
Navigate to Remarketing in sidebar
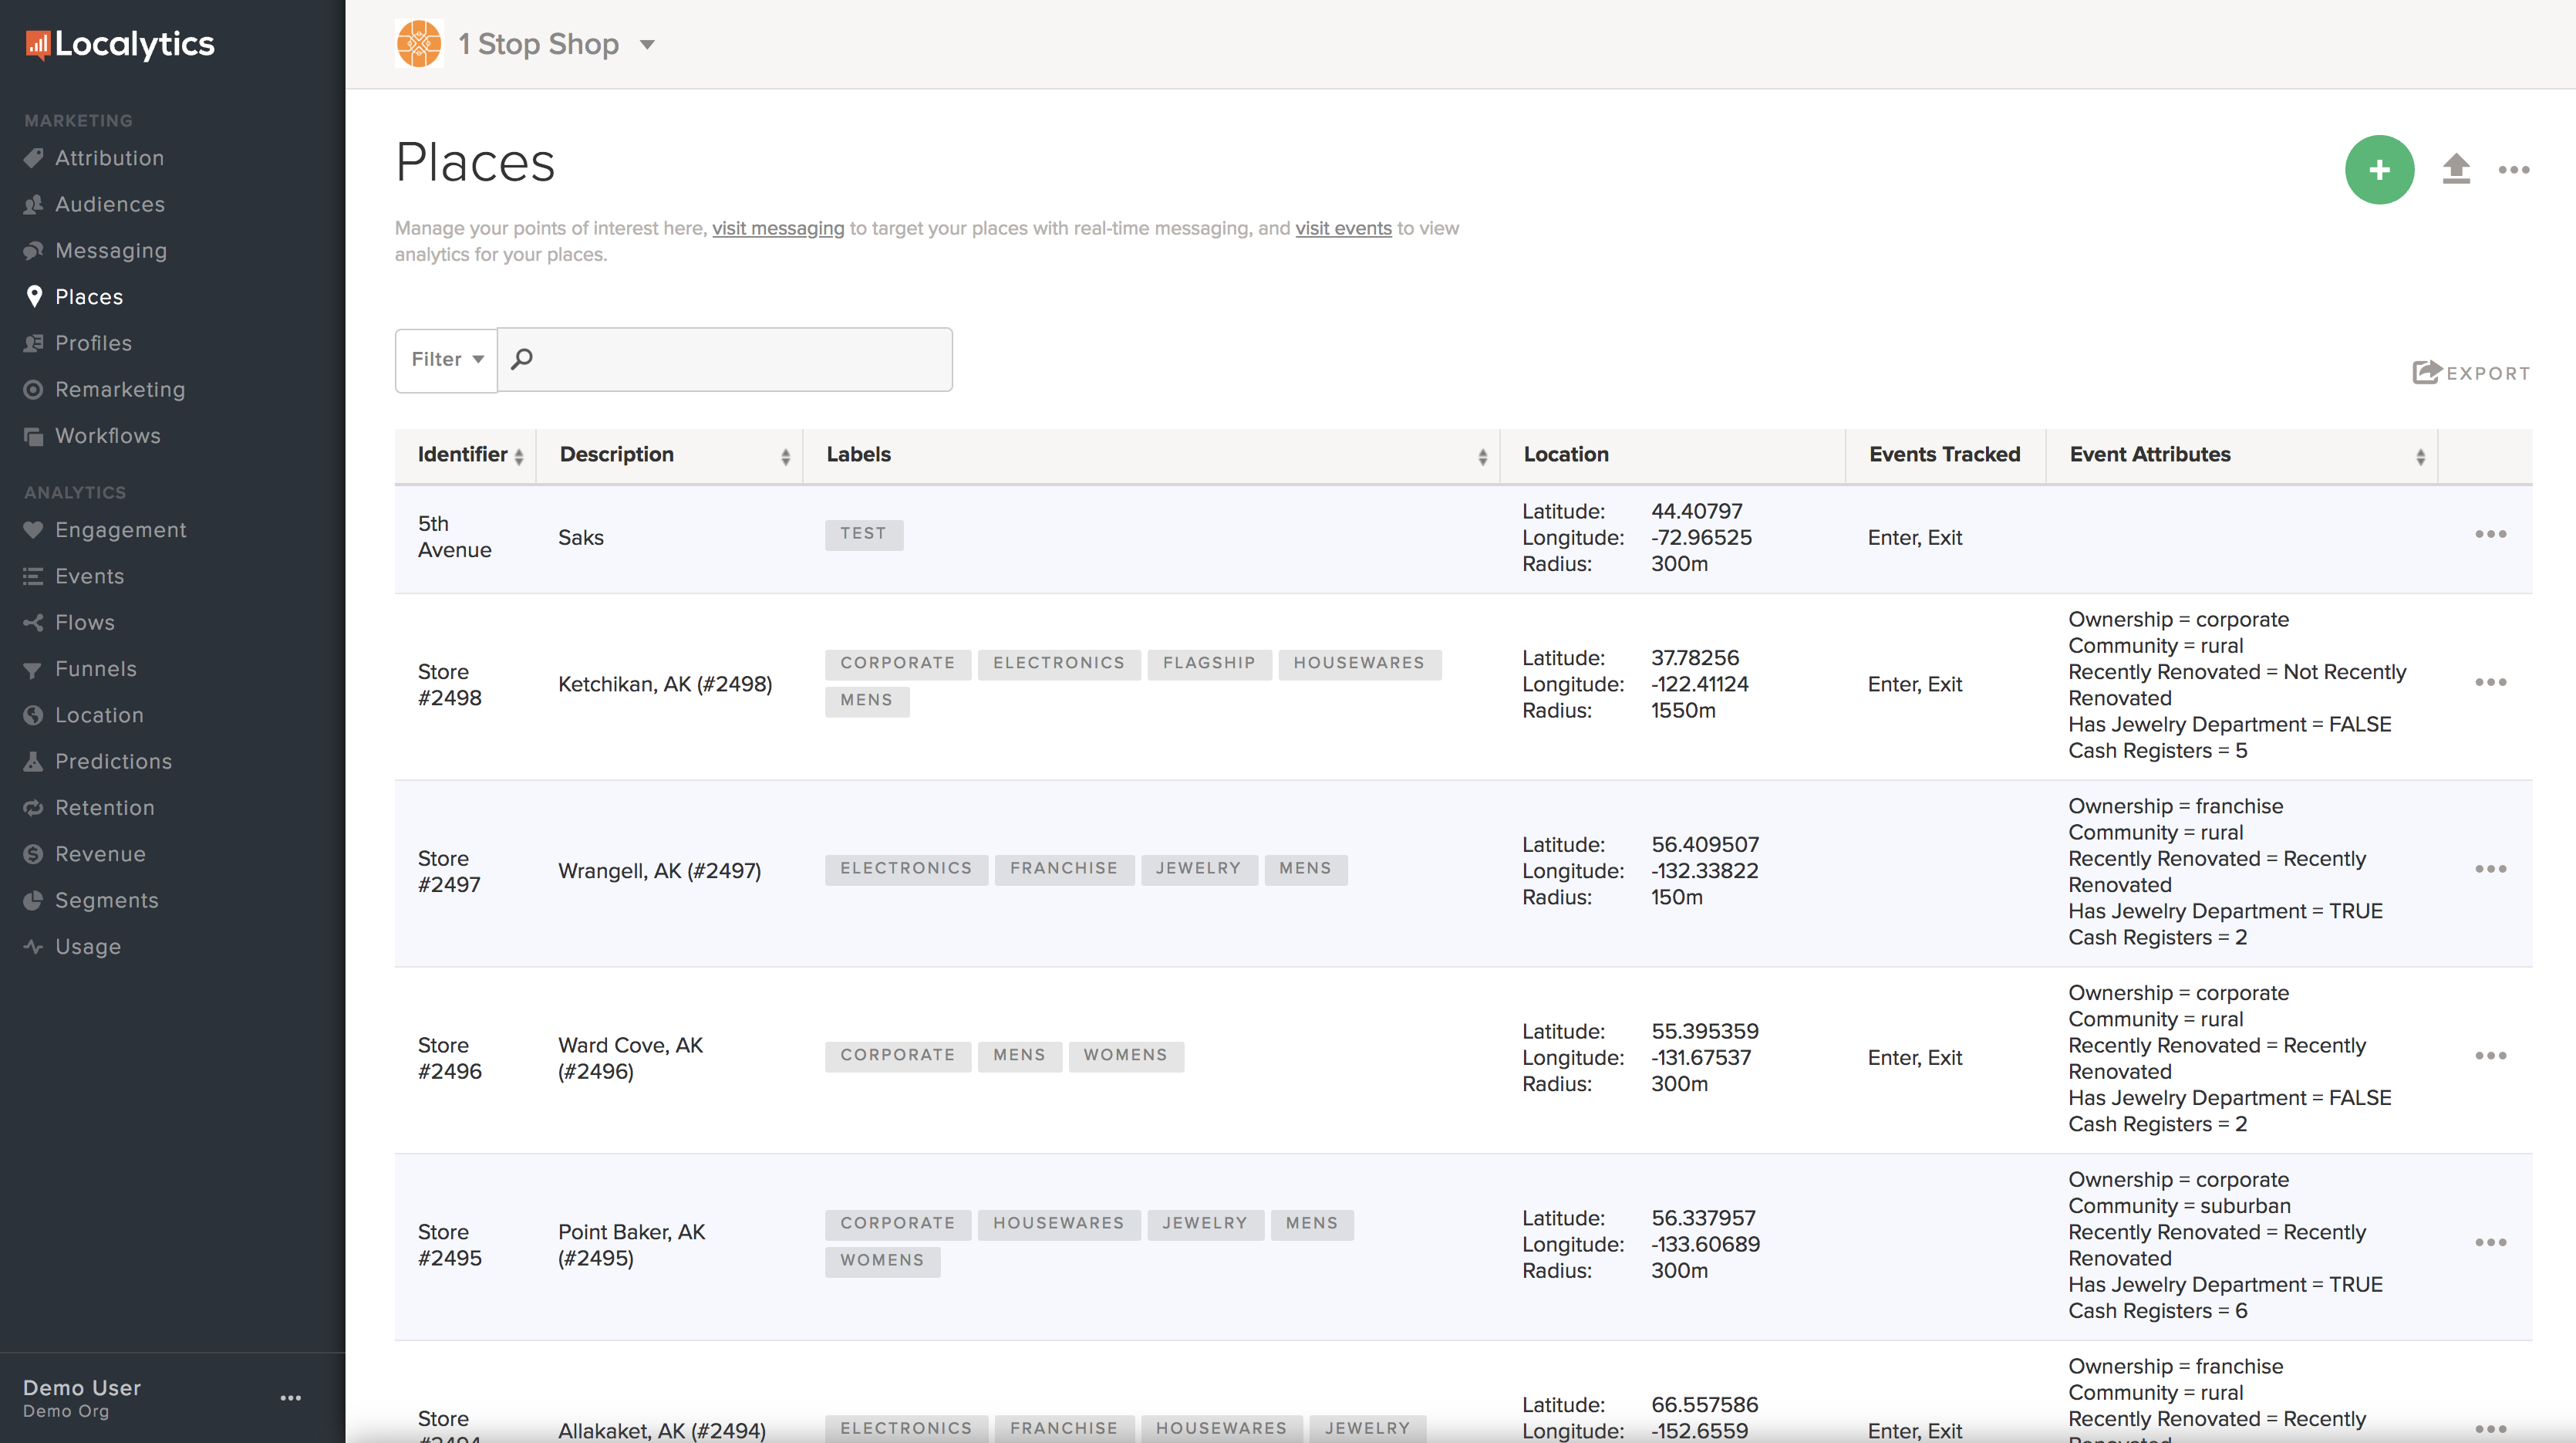pos(120,389)
